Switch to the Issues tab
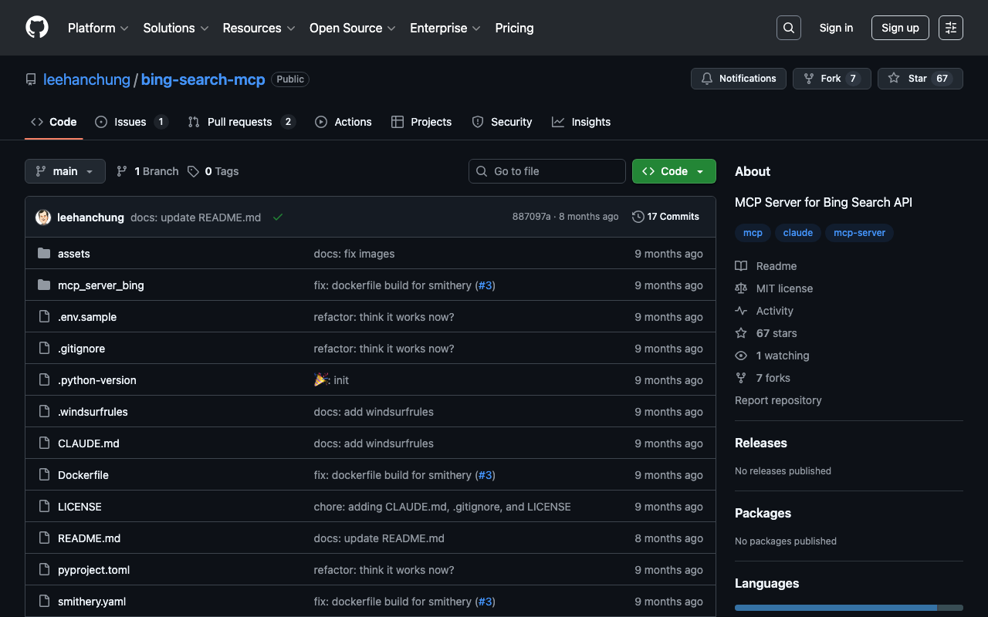Viewport: 988px width, 617px height. click(130, 122)
